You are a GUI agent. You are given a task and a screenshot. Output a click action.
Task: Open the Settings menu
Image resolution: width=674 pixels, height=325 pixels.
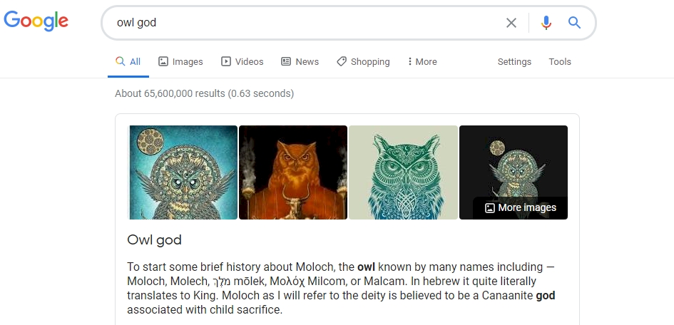coord(514,62)
